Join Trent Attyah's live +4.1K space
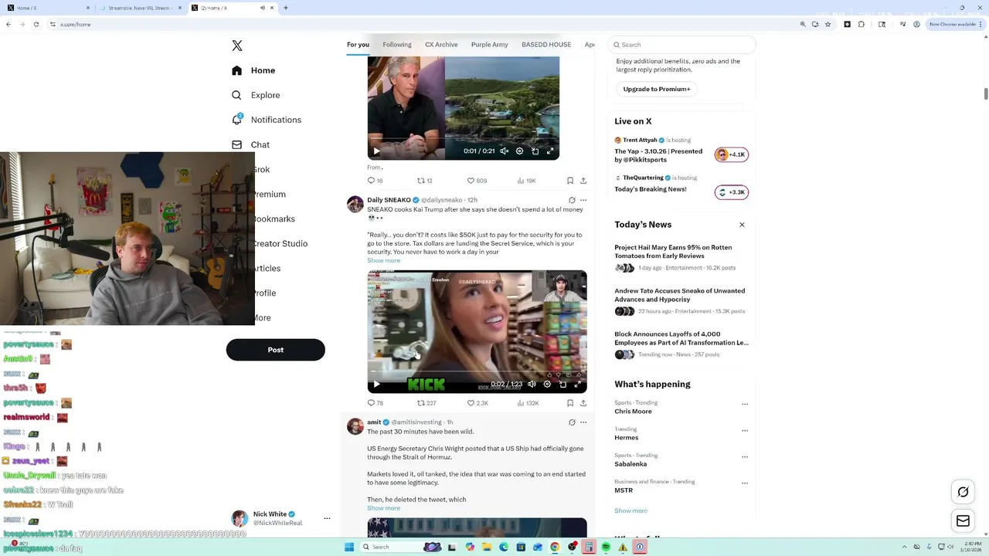The width and height of the screenshot is (989, 556). (731, 154)
